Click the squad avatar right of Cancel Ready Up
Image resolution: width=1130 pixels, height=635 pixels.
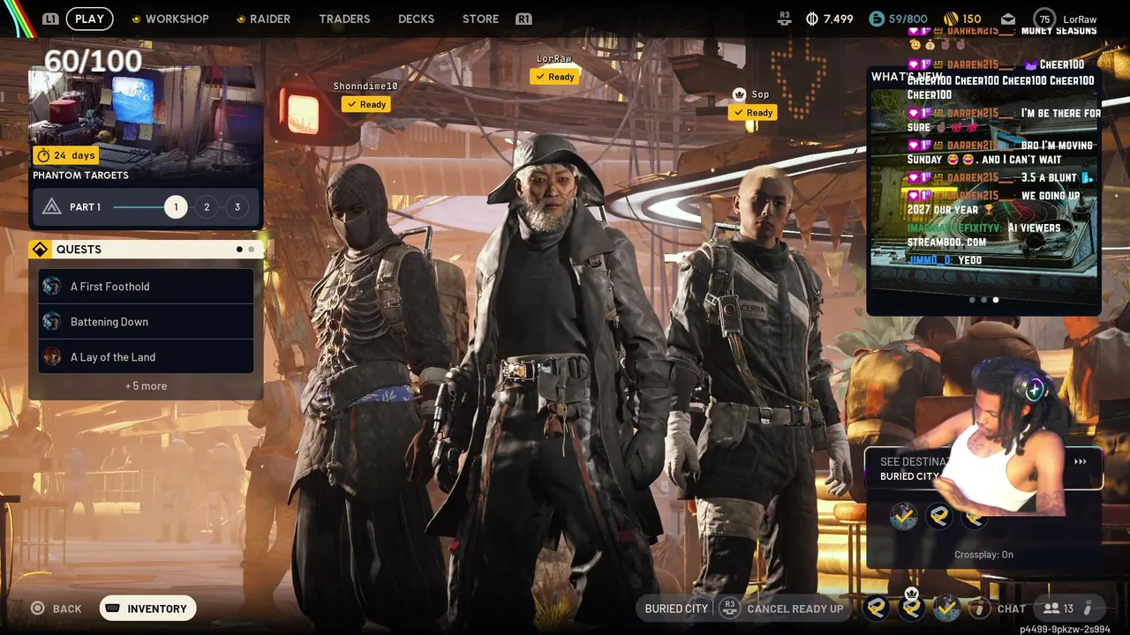pos(877,607)
